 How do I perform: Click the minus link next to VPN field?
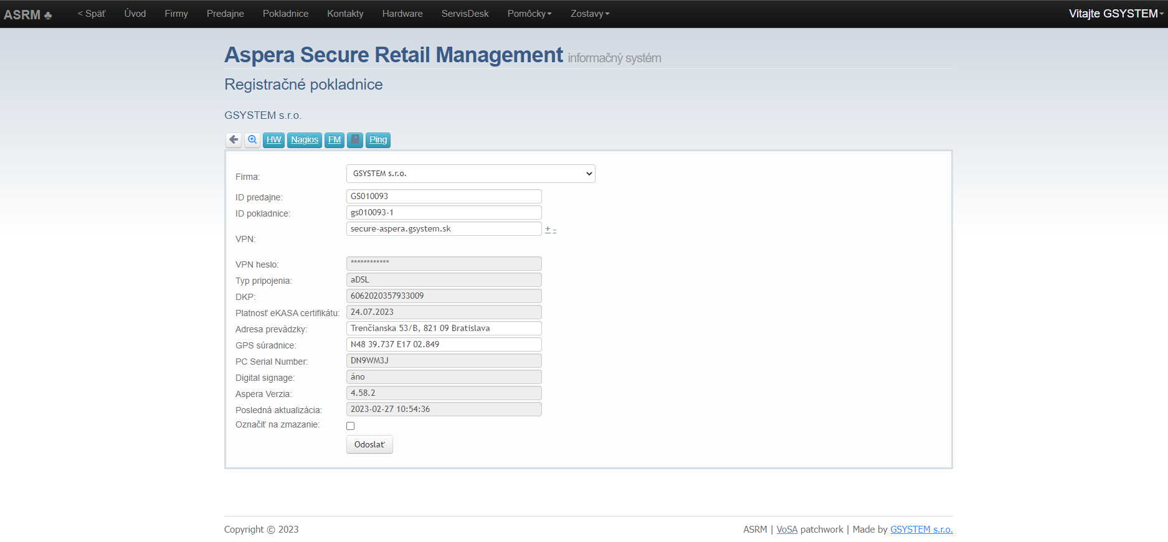(554, 230)
